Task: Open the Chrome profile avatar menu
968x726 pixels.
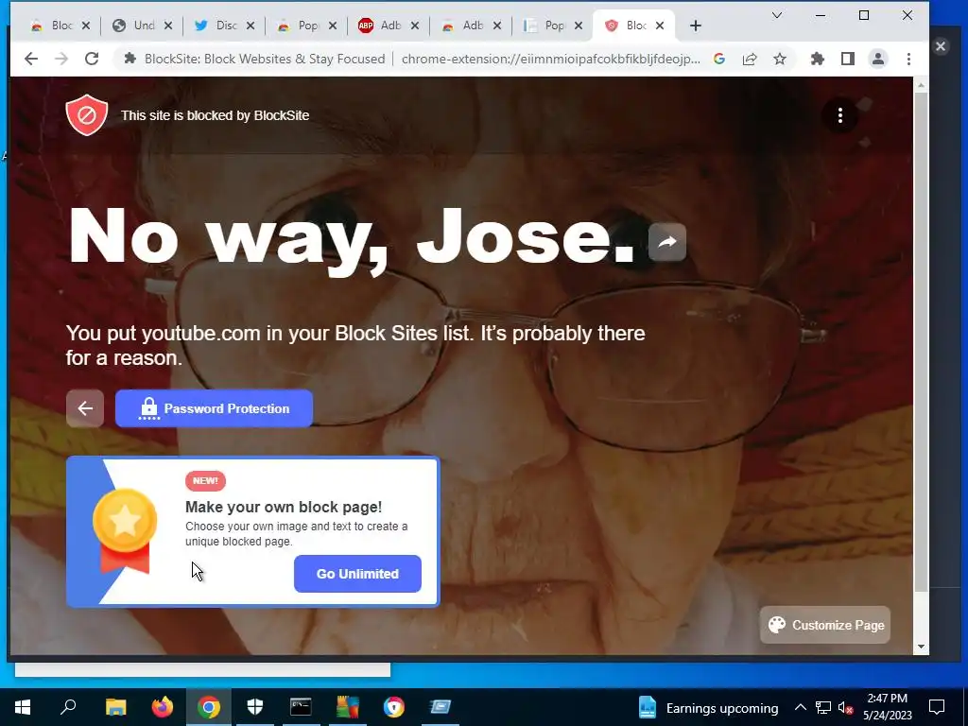Action: click(x=878, y=59)
